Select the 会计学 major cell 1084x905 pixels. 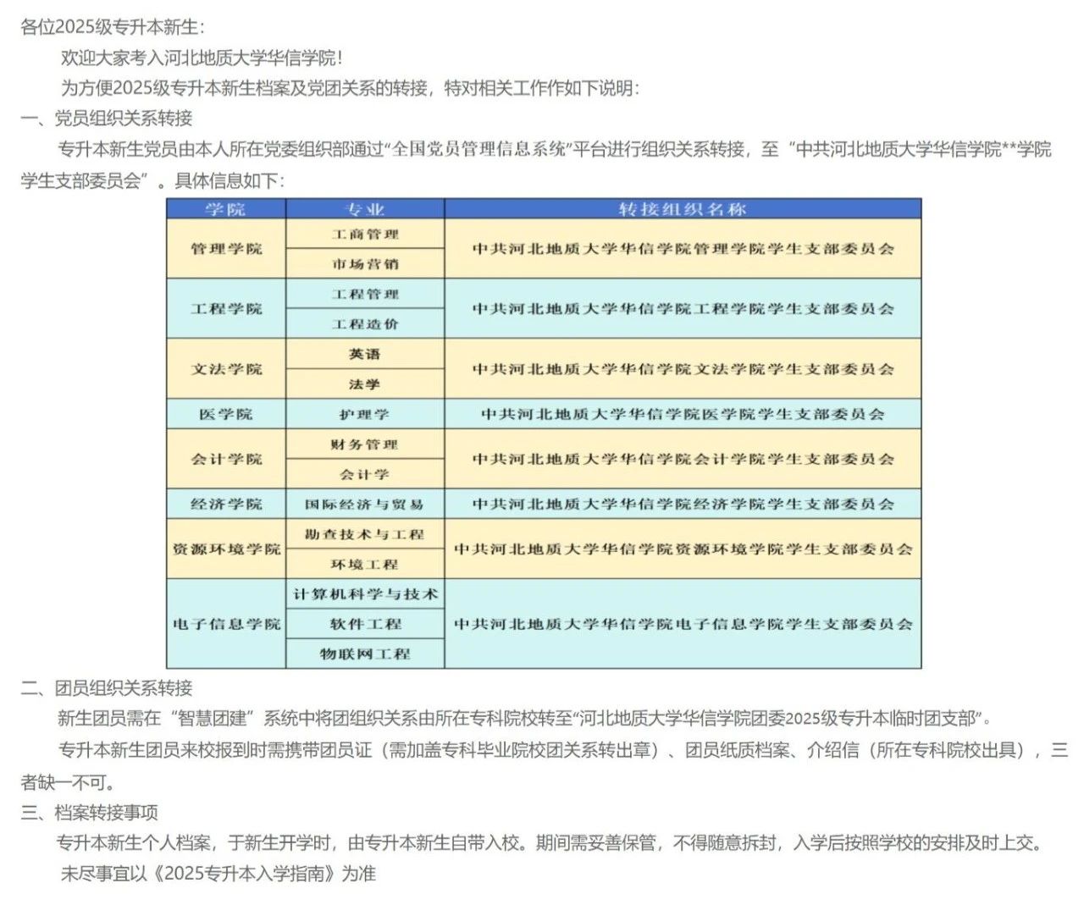(x=365, y=474)
